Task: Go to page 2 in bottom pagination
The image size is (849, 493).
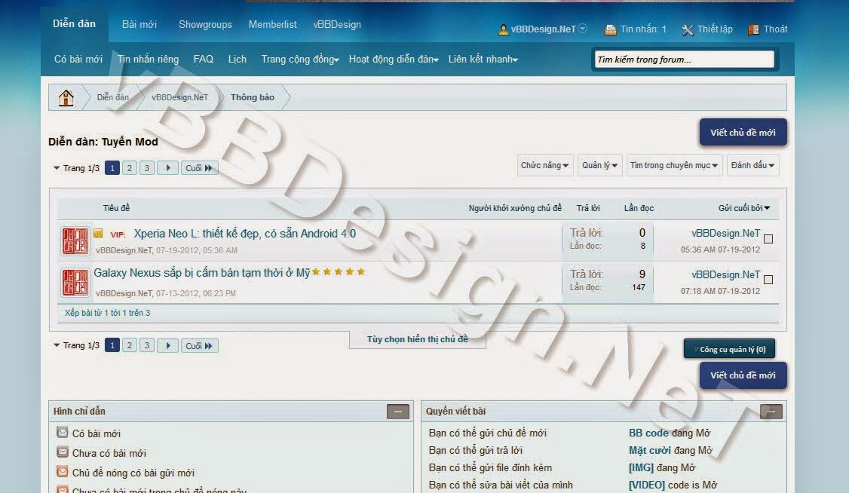Action: 130,345
